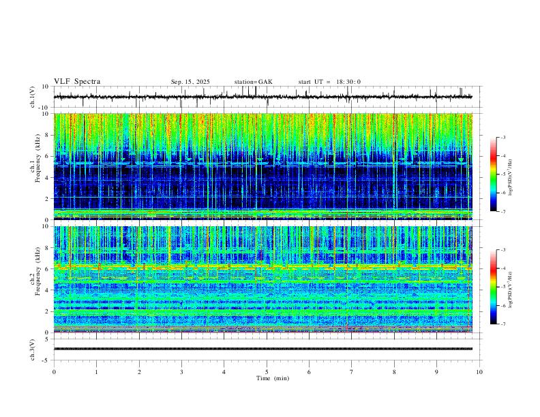Click the "4" kHz tick on ch.2 frequency axis

click(48, 290)
